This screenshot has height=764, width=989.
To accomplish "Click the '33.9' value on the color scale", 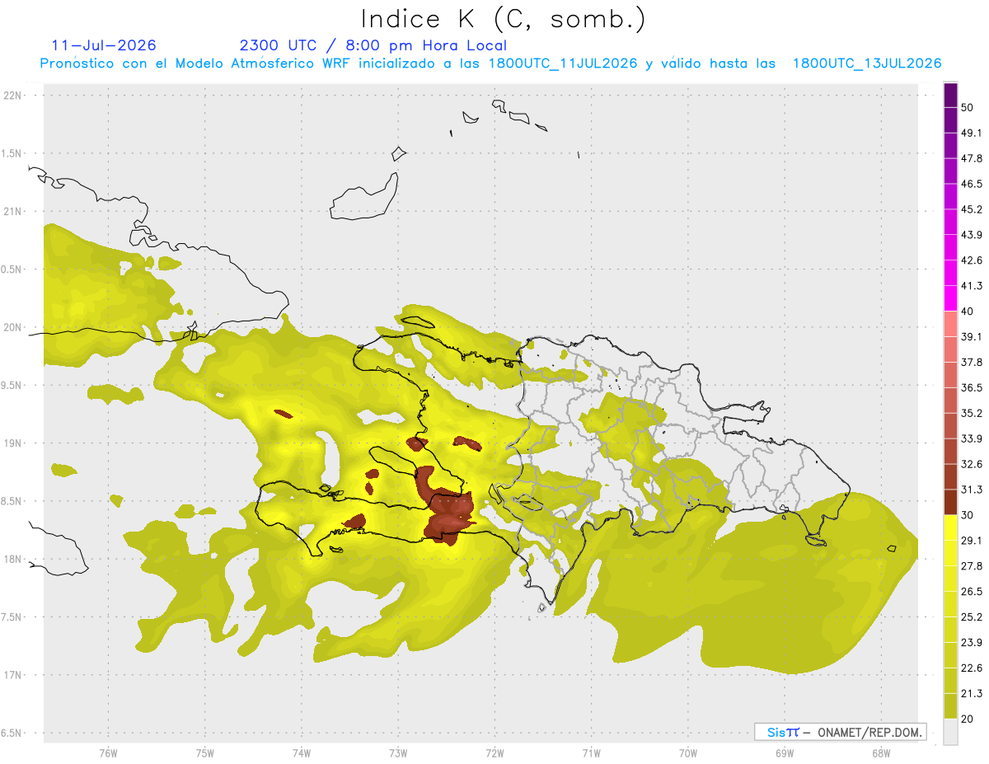I will coord(972,438).
